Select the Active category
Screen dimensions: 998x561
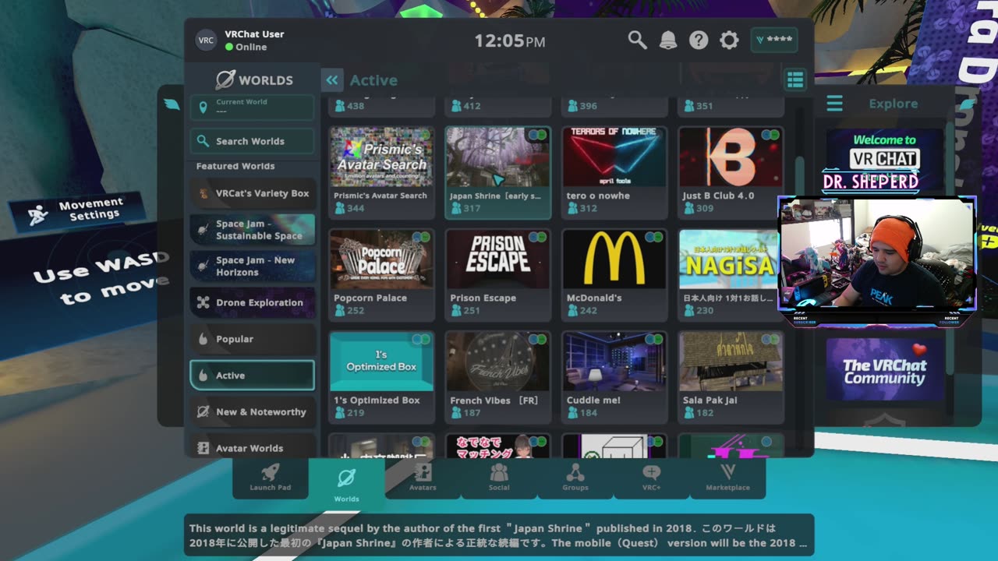(252, 376)
